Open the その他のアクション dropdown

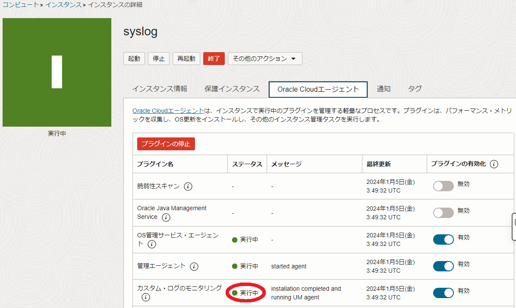click(x=265, y=59)
